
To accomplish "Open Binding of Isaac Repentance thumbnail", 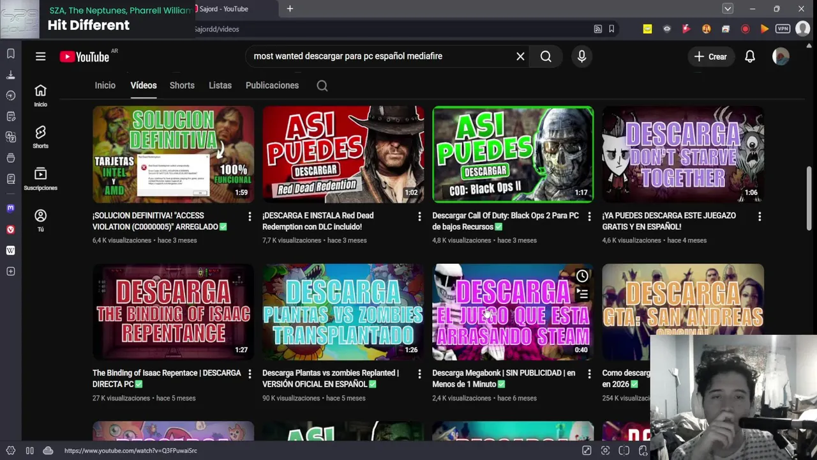I will point(173,312).
